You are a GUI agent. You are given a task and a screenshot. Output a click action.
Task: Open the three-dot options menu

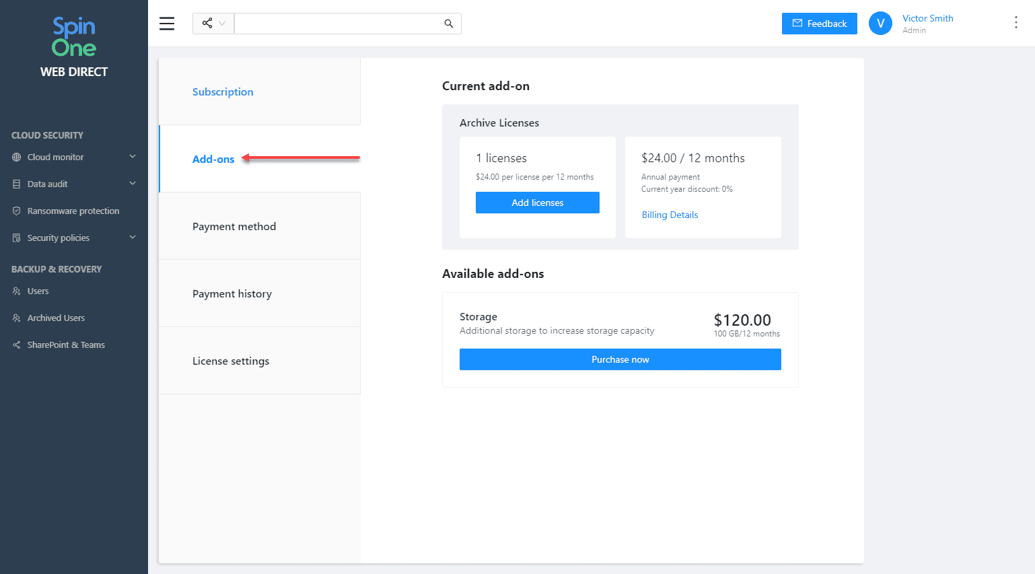pyautogui.click(x=1015, y=23)
